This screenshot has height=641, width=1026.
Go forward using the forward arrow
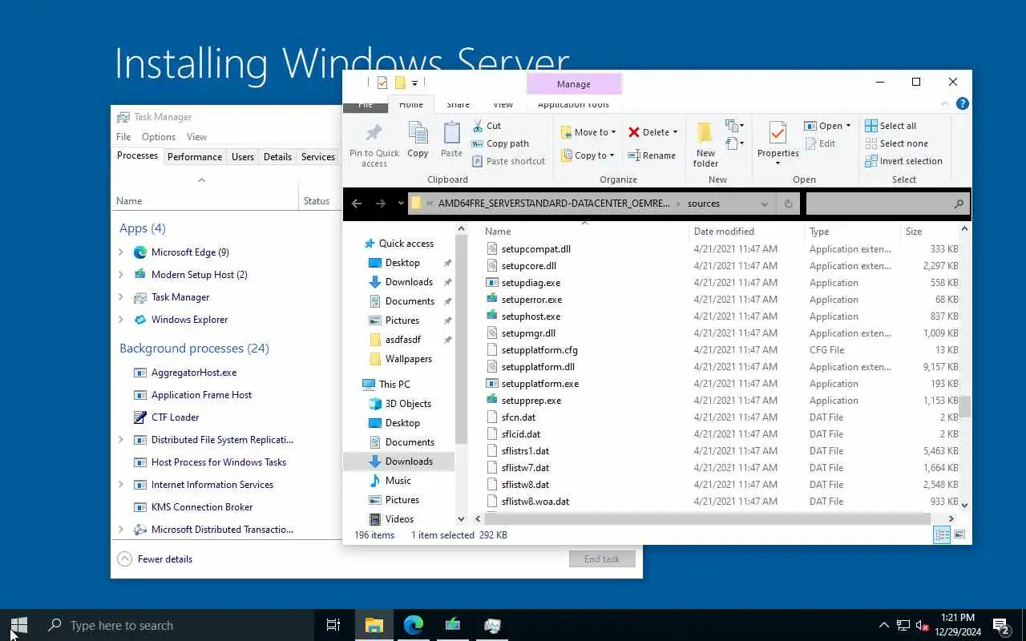click(x=380, y=204)
